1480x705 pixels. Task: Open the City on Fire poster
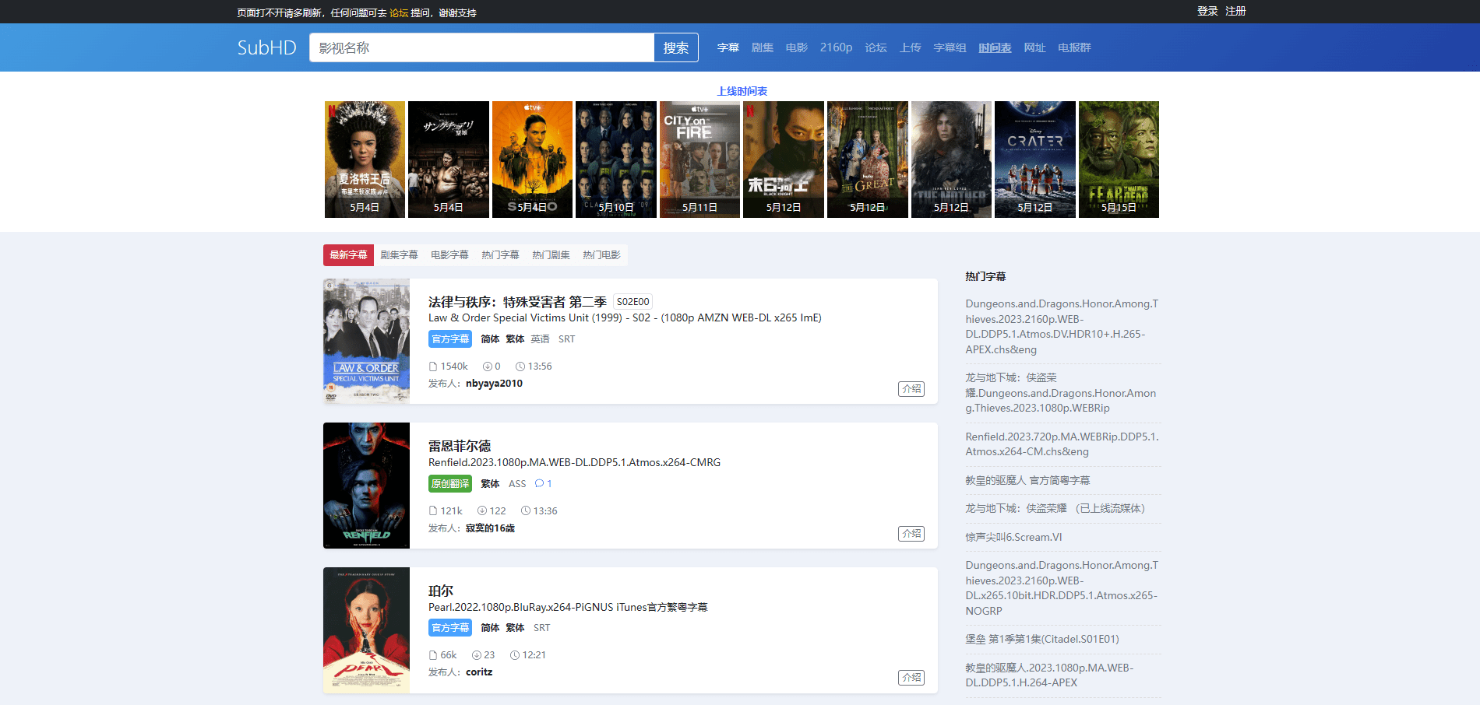point(699,160)
